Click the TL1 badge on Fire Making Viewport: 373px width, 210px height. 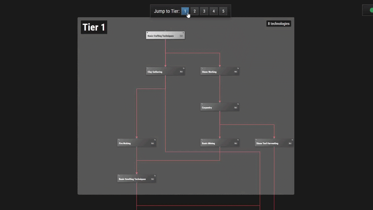pyautogui.click(x=152, y=143)
